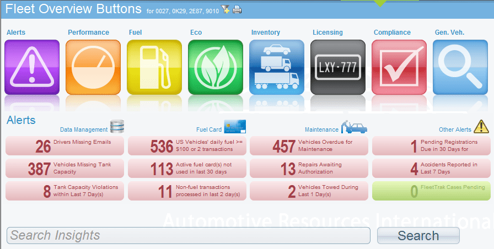Select the yellow Fuel pump tile
Screen dimensions: 494x249
[154, 67]
